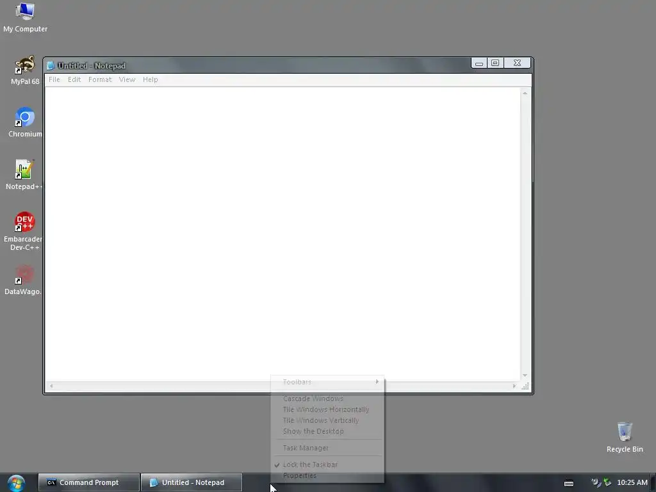
Task: Choose Show the Desktop
Action: (x=327, y=431)
